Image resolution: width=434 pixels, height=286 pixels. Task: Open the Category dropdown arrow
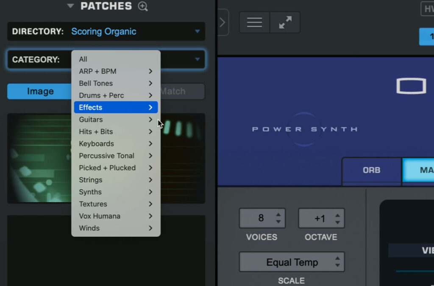coord(197,59)
